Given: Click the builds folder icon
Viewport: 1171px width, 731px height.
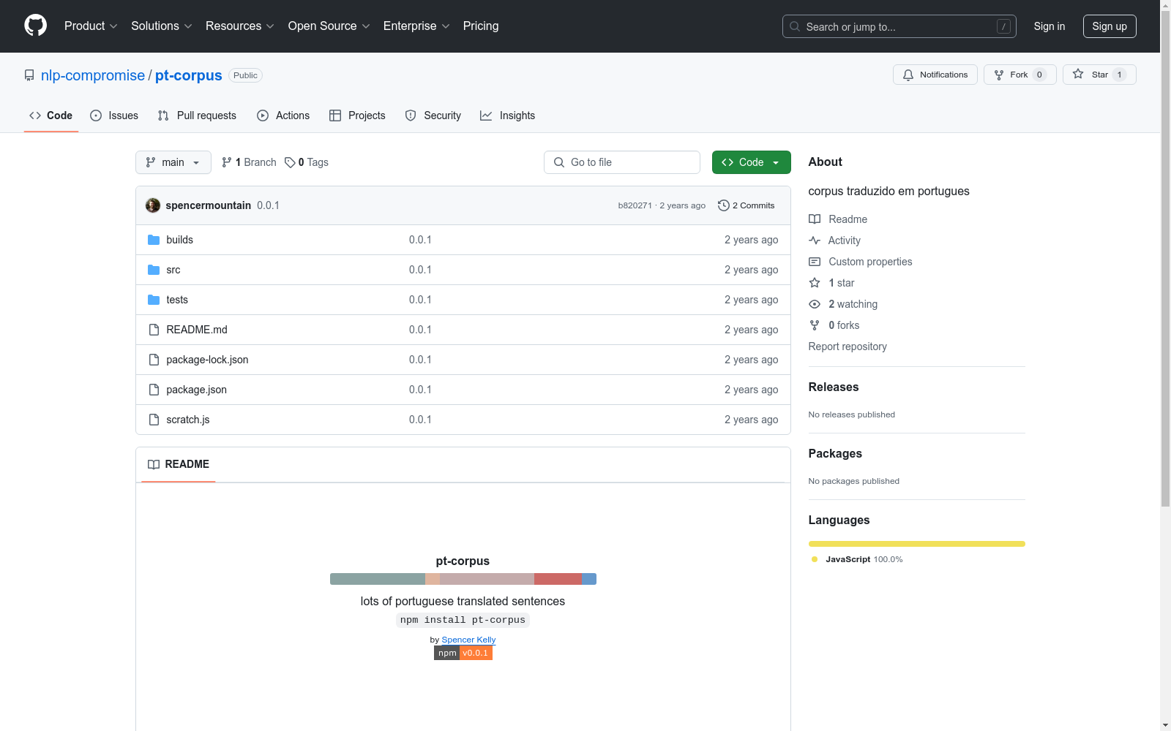Looking at the screenshot, I should click(x=154, y=240).
